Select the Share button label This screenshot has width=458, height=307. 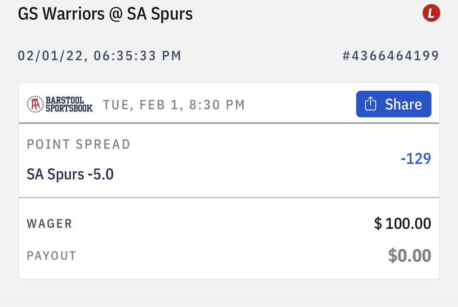(x=403, y=104)
